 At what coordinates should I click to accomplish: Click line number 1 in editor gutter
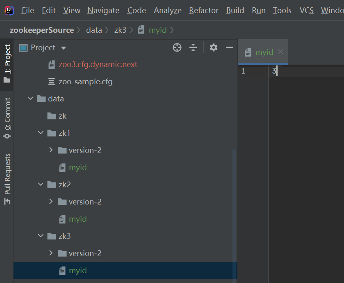pyautogui.click(x=243, y=71)
